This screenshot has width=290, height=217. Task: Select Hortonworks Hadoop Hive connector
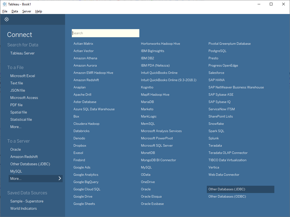[x=160, y=44]
